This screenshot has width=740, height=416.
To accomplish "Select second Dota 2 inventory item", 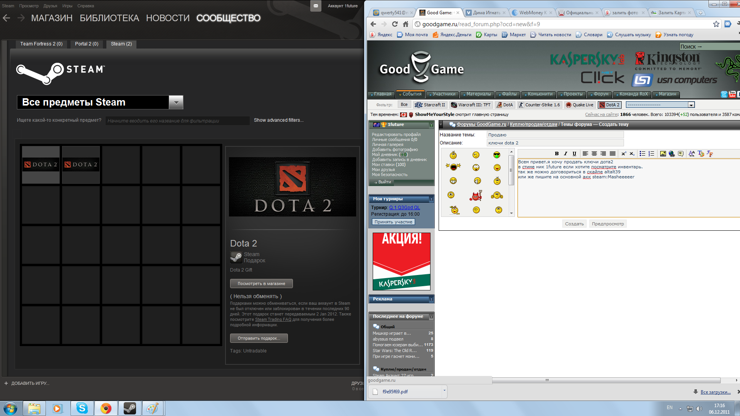I will 81,164.
